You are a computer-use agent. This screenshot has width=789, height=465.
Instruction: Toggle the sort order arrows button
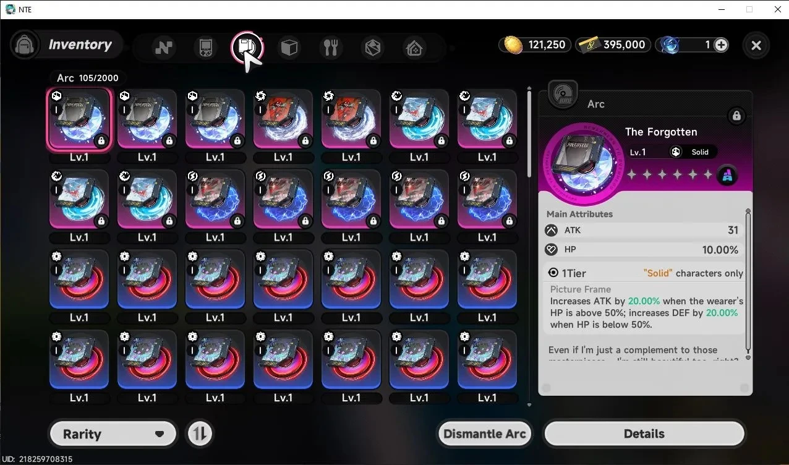(199, 433)
